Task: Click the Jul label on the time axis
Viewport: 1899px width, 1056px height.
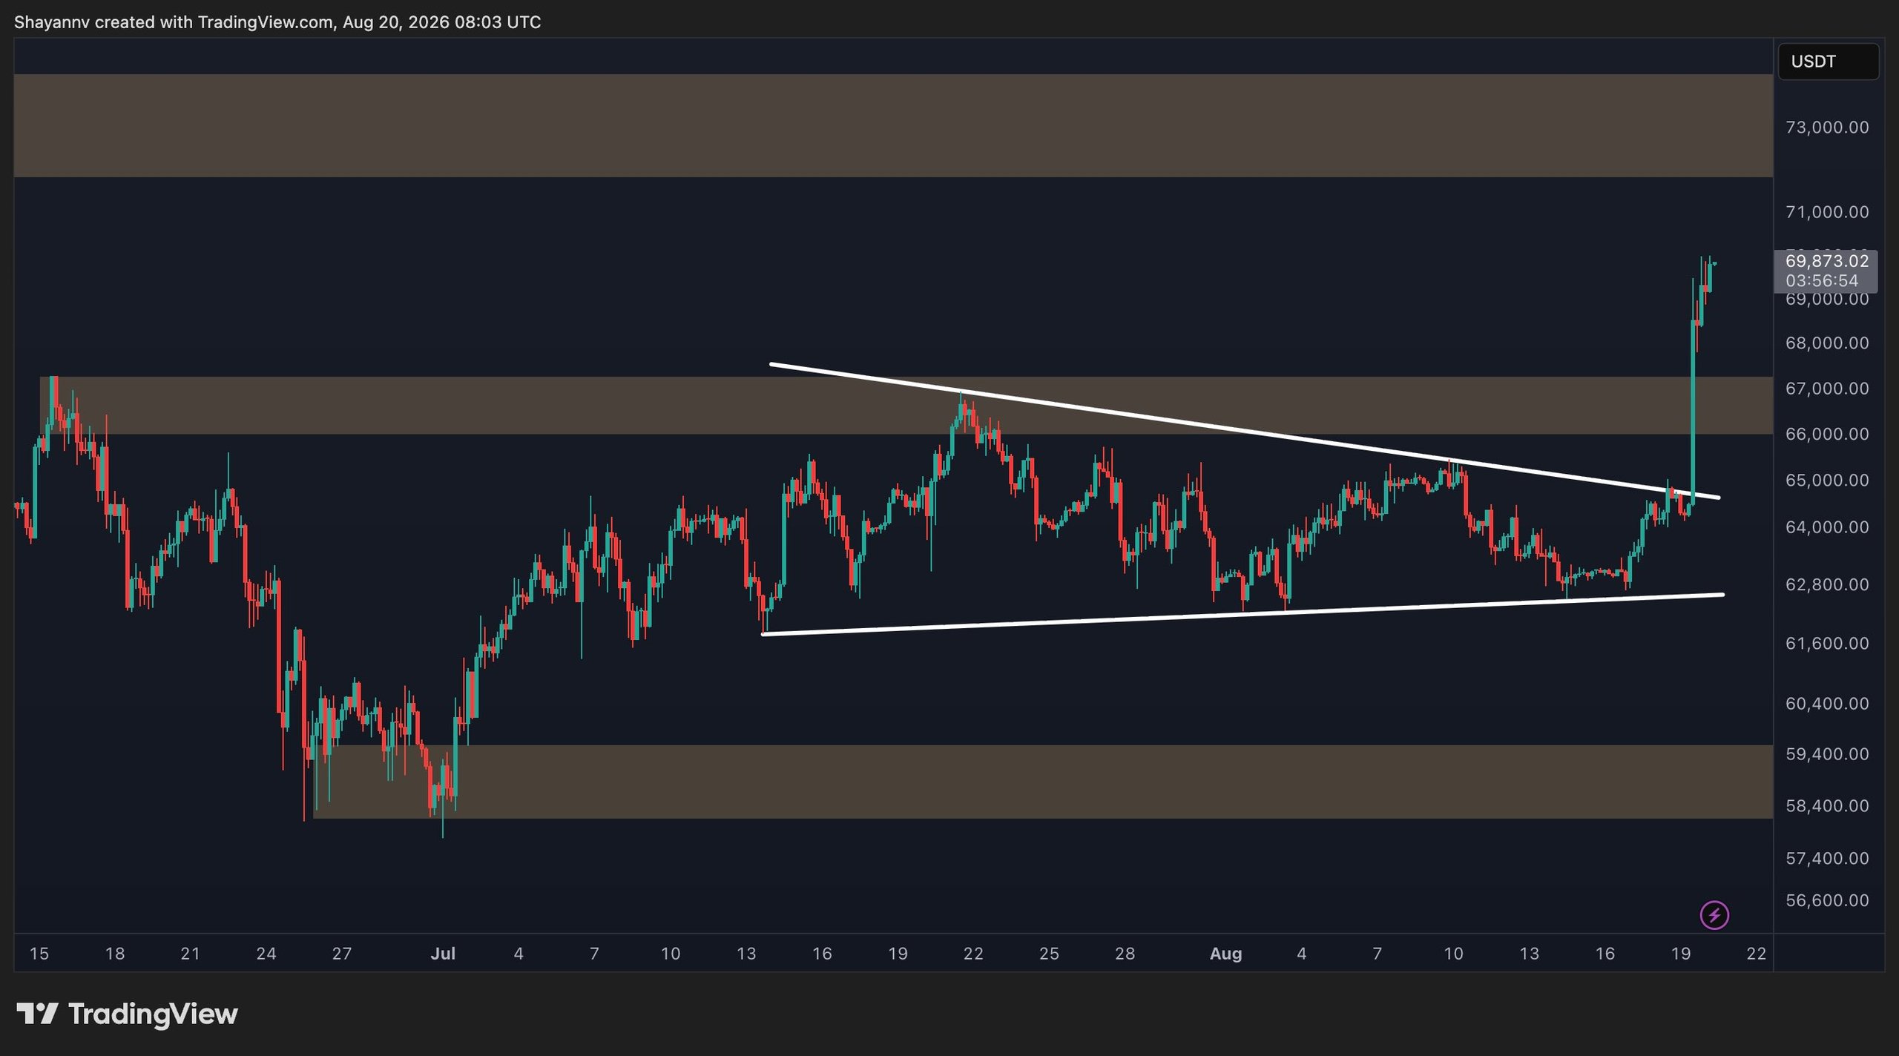Action: pos(443,954)
